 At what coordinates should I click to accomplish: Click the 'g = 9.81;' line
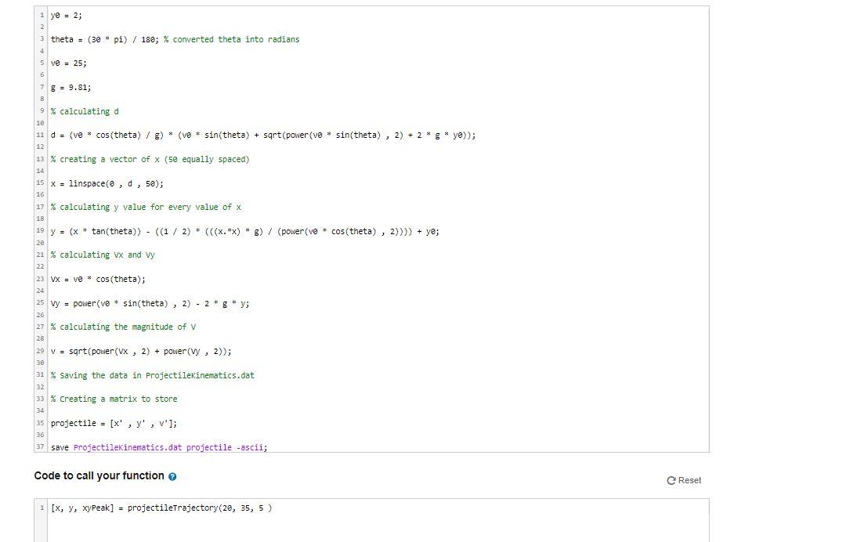70,87
